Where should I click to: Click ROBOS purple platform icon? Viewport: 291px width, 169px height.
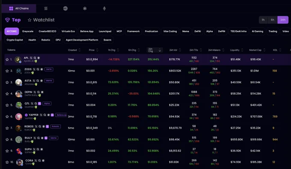click(x=48, y=127)
